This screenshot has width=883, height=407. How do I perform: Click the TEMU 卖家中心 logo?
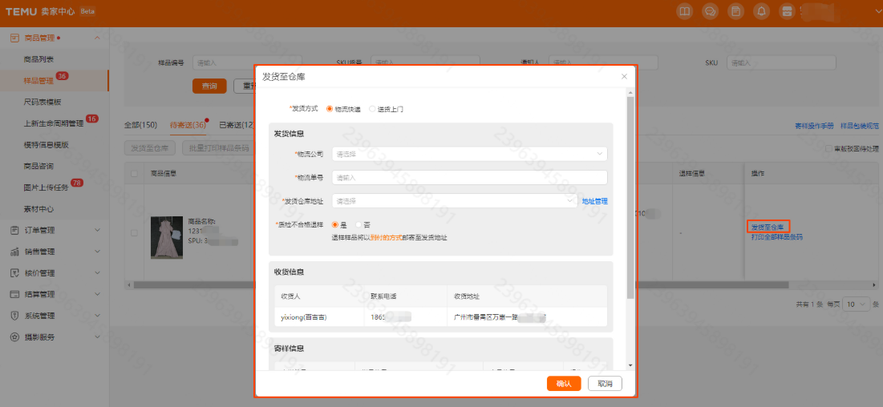(39, 11)
